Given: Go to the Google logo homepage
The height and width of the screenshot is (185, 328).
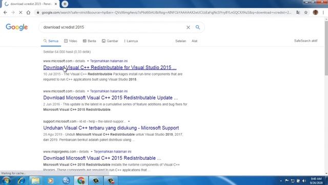Looking at the screenshot, I should (x=17, y=27).
